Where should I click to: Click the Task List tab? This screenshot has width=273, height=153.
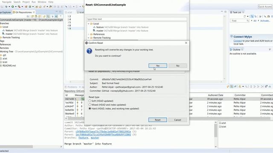pos(237,12)
